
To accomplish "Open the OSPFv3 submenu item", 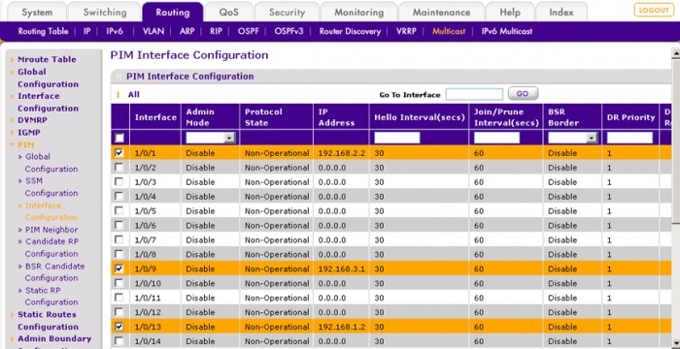I will coord(289,31).
